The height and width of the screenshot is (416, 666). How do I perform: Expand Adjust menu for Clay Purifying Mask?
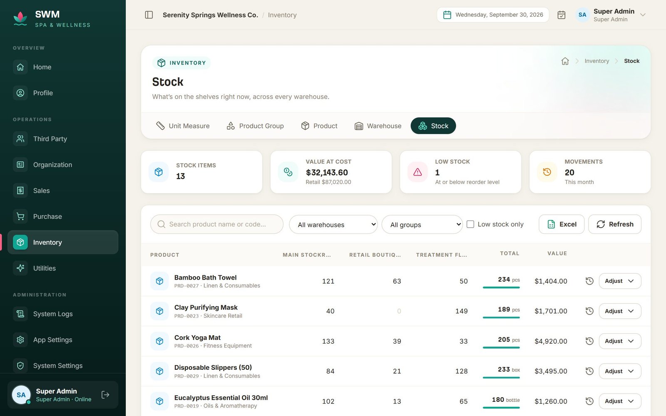pos(620,311)
